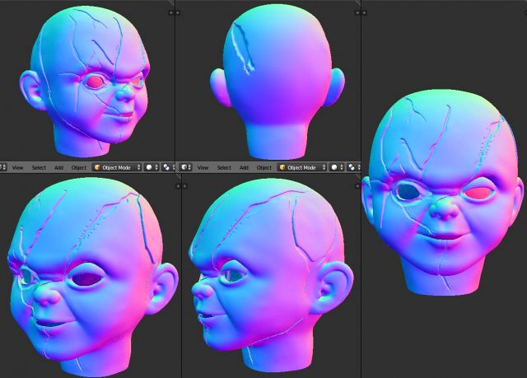Open Object menu under the angled-face viewport
The width and height of the screenshot is (527, 378).
[x=79, y=167]
